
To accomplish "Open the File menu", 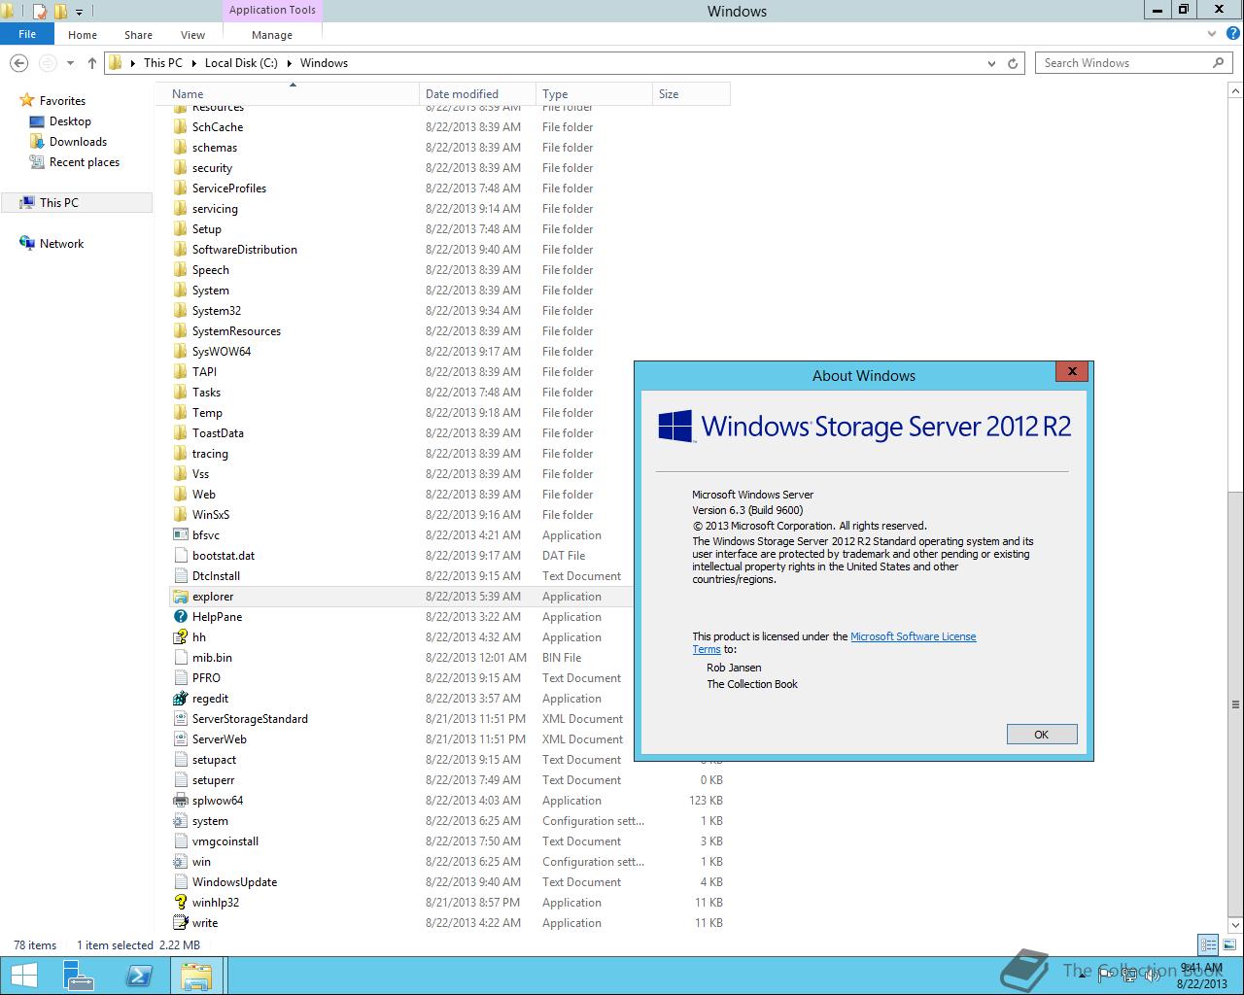I will pos(27,34).
